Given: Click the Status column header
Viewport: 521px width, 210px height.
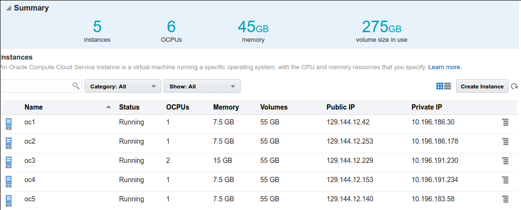Looking at the screenshot, I should click(x=129, y=107).
